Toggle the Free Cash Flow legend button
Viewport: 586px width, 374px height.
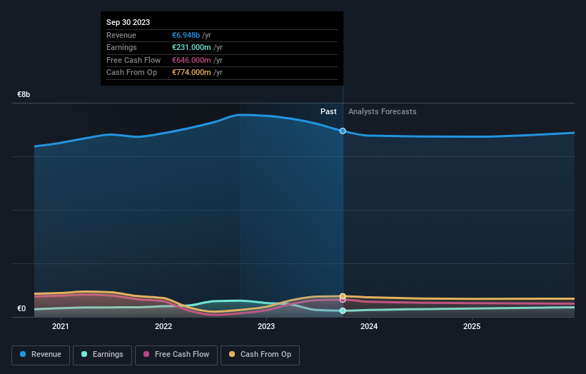tap(176, 355)
